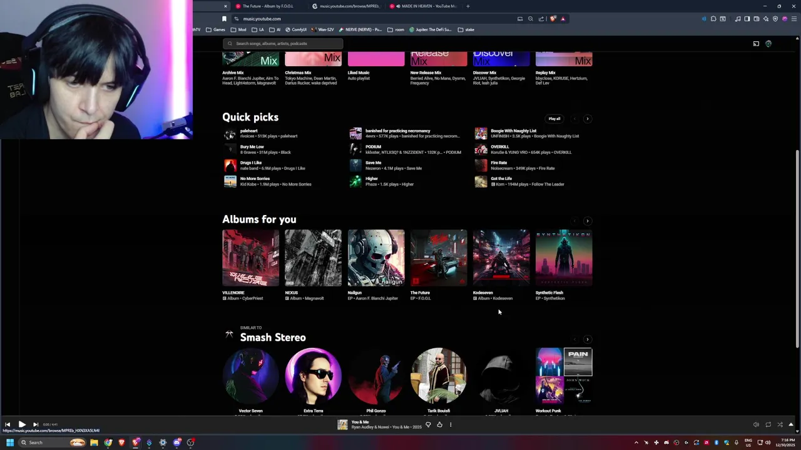
Task: Open Extra Terra artist circle
Action: (x=313, y=376)
